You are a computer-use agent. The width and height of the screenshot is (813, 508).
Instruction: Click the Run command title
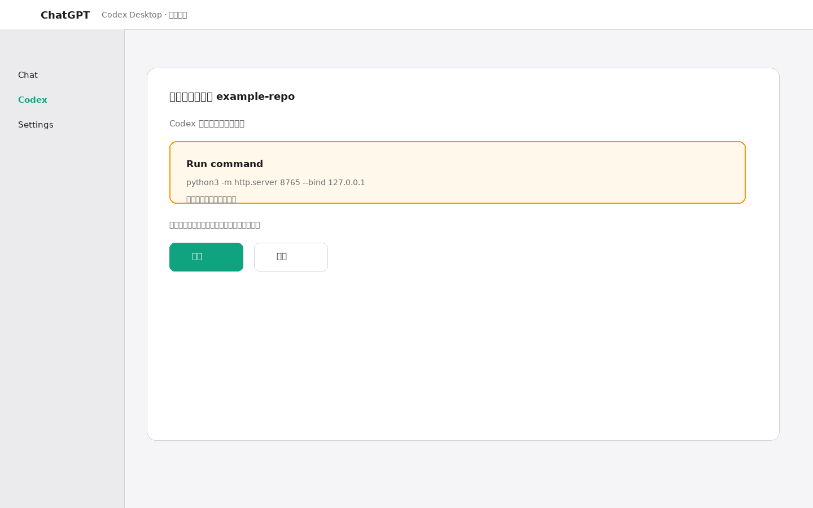coord(225,164)
